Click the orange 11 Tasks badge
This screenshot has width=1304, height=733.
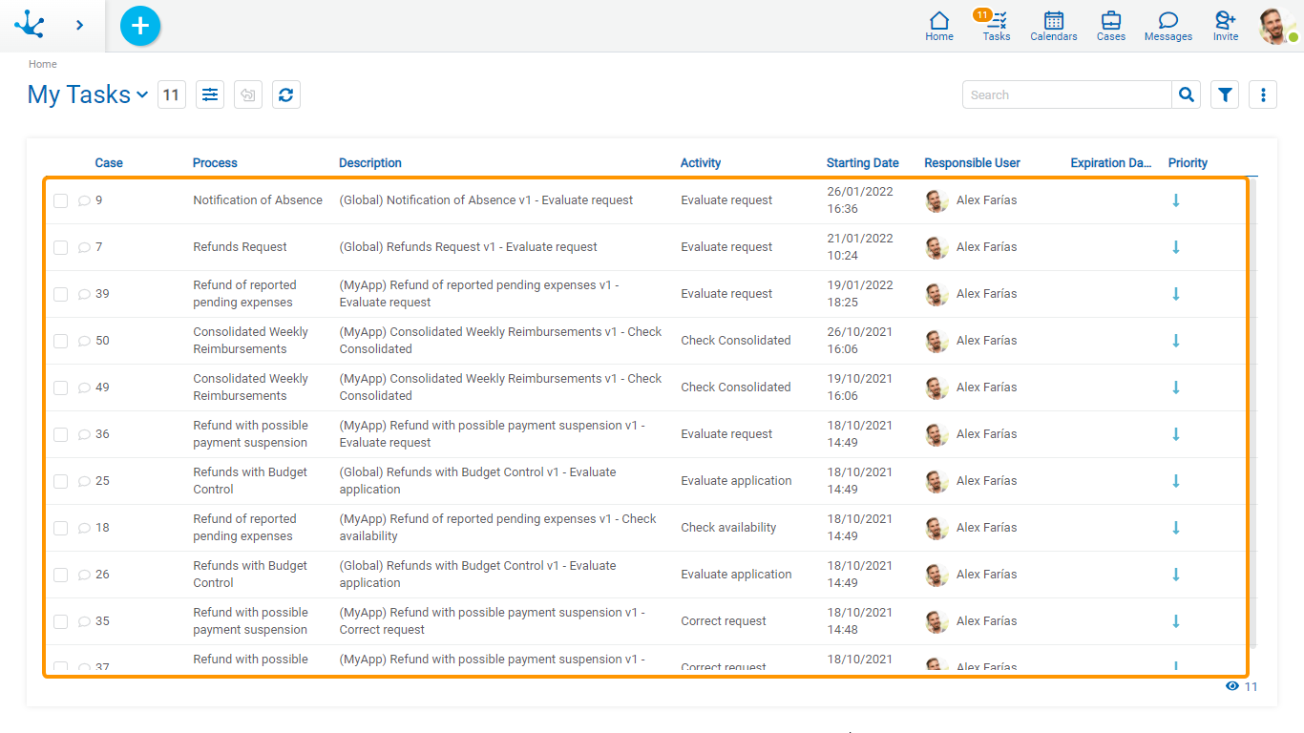(982, 14)
